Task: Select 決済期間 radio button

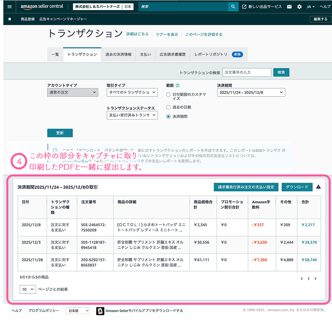Action: coord(168,116)
